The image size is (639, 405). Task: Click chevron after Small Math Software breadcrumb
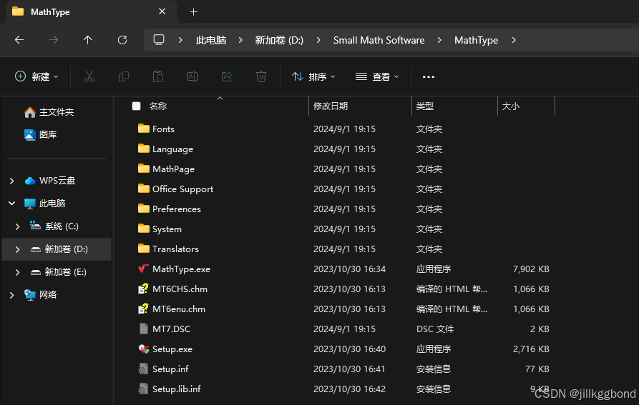[x=439, y=40]
